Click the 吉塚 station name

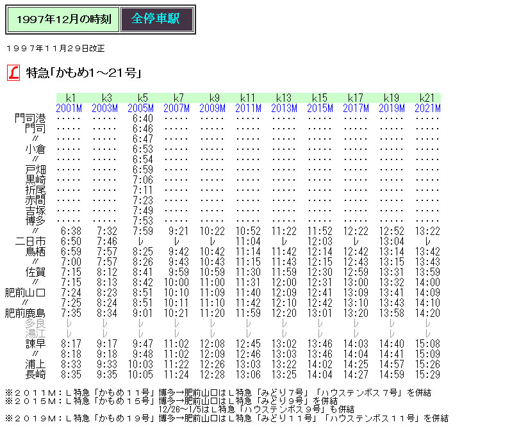pyautogui.click(x=35, y=211)
